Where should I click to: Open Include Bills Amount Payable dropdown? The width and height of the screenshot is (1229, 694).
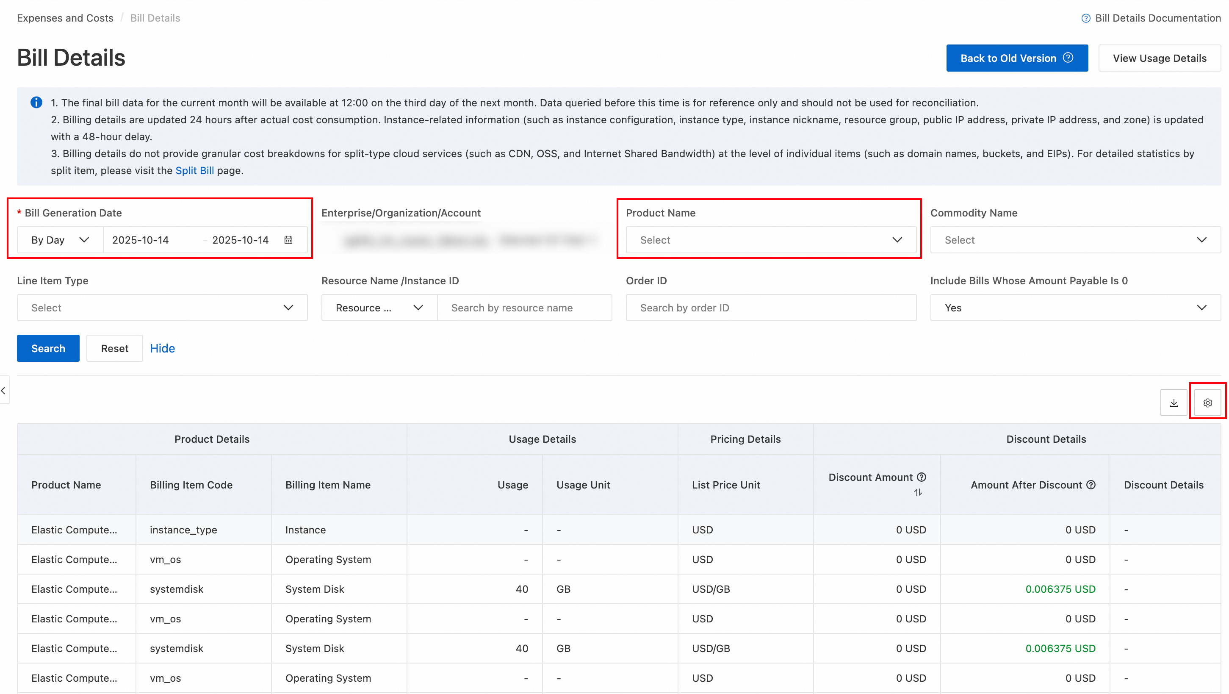(x=1075, y=307)
